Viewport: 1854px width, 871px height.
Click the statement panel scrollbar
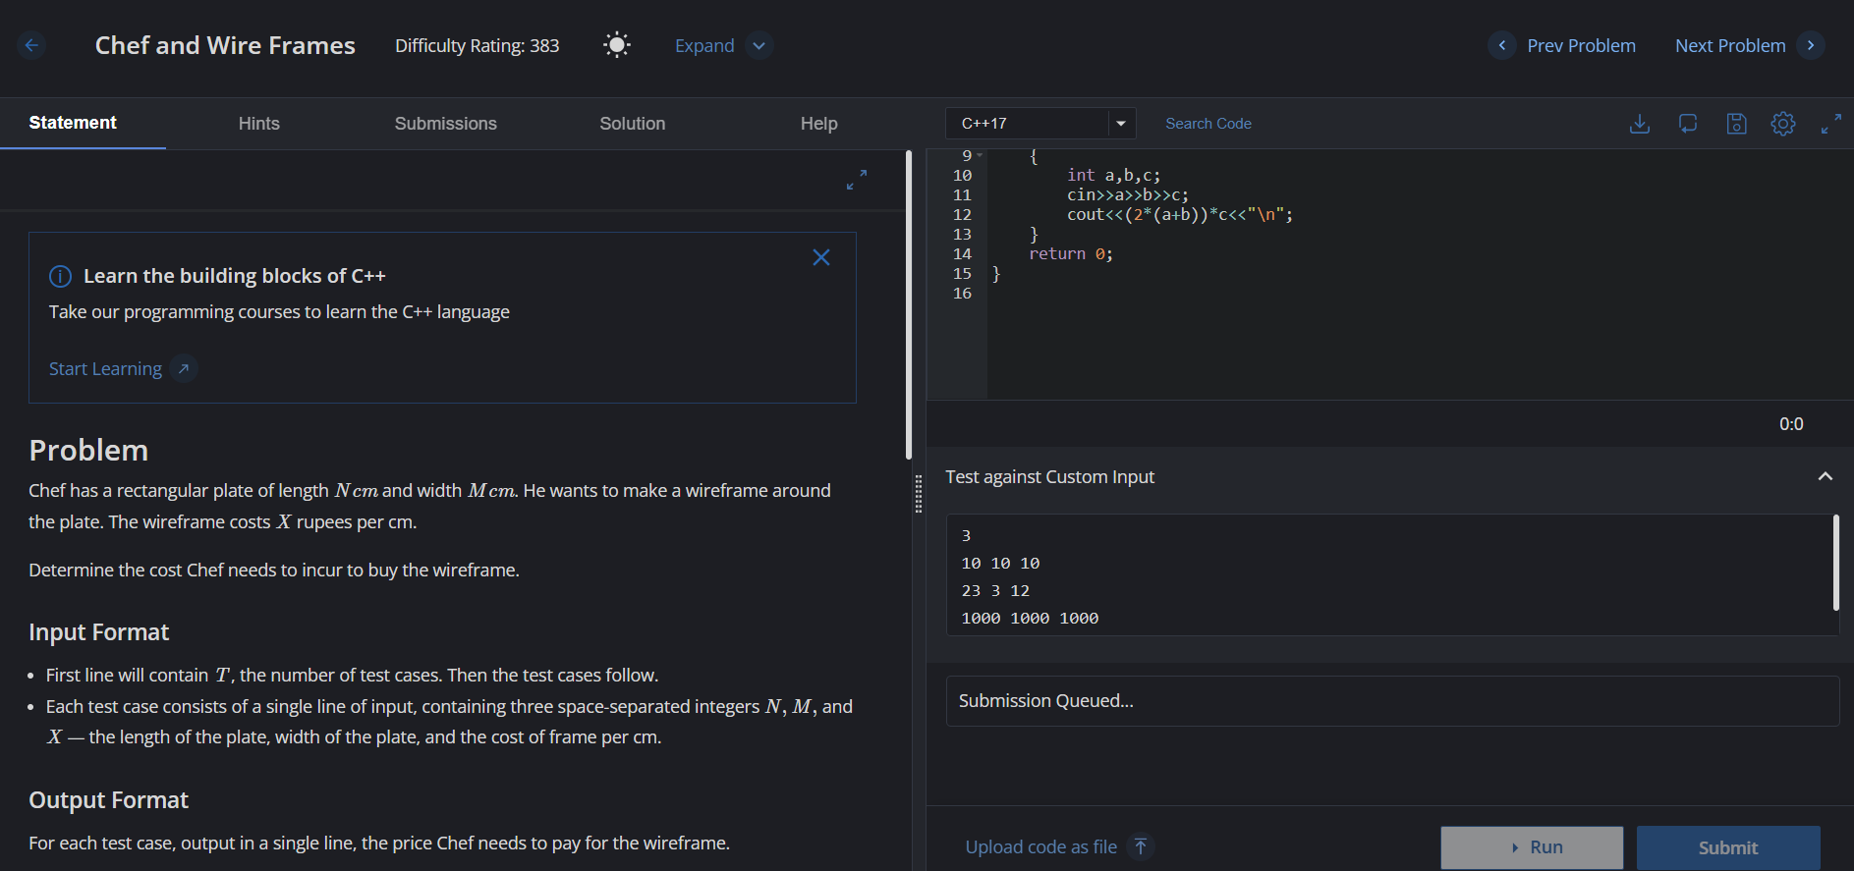(909, 304)
